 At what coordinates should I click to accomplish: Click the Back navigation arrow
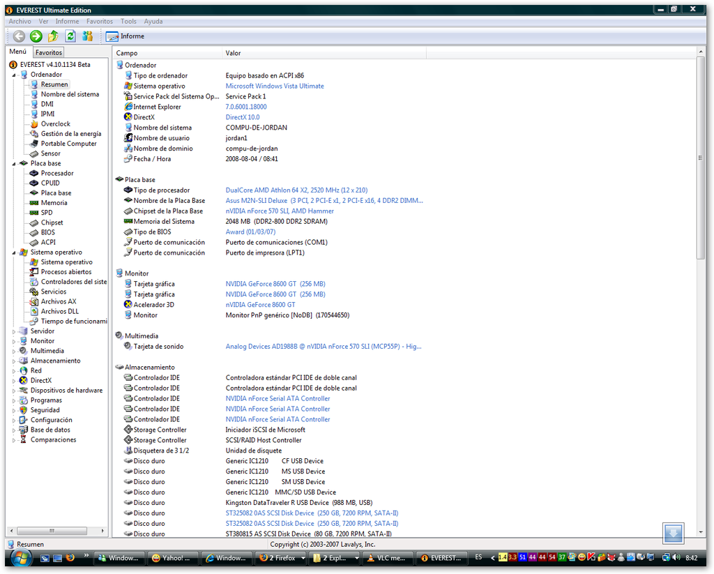(19, 36)
